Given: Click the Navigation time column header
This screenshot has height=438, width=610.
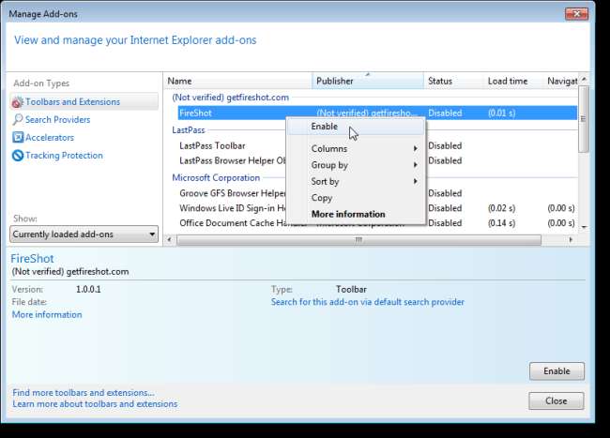Looking at the screenshot, I should [x=561, y=81].
